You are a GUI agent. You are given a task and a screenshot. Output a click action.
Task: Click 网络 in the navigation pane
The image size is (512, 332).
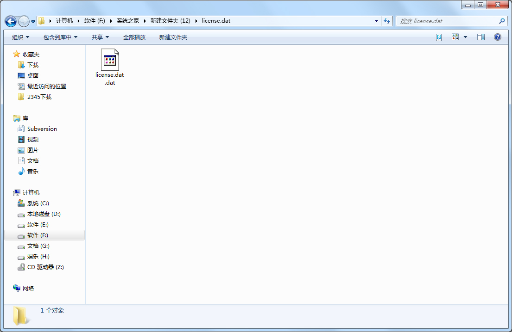28,289
